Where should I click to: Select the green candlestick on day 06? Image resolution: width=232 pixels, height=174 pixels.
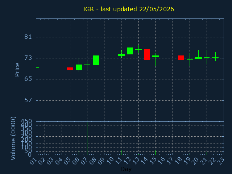click(x=79, y=67)
